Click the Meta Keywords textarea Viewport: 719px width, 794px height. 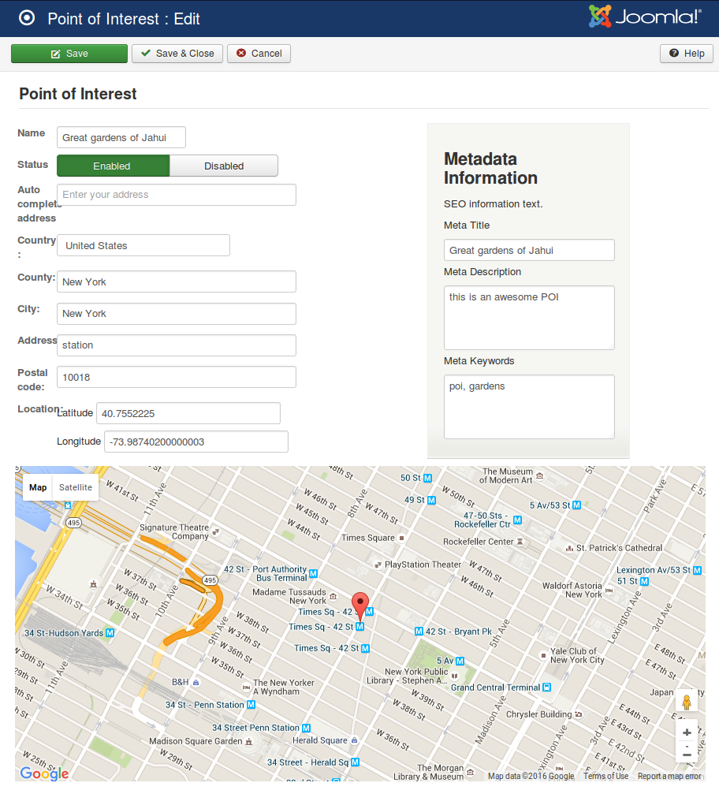(x=529, y=407)
